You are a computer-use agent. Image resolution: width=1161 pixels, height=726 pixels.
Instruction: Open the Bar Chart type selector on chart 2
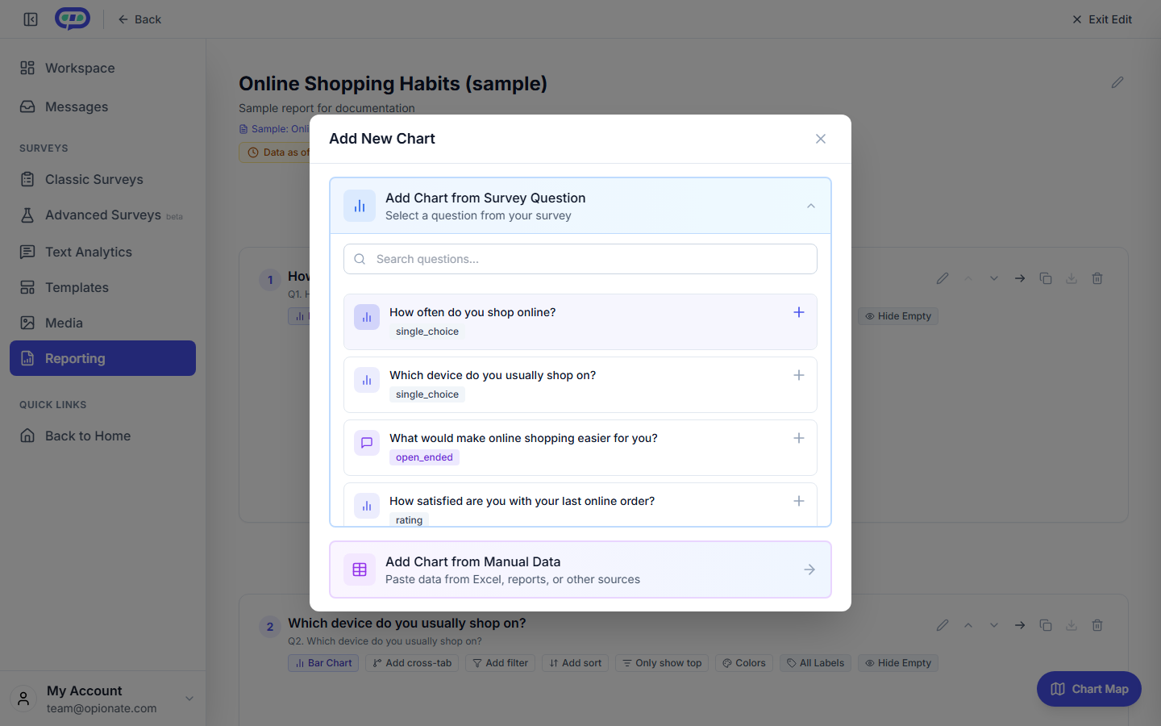[323, 663]
